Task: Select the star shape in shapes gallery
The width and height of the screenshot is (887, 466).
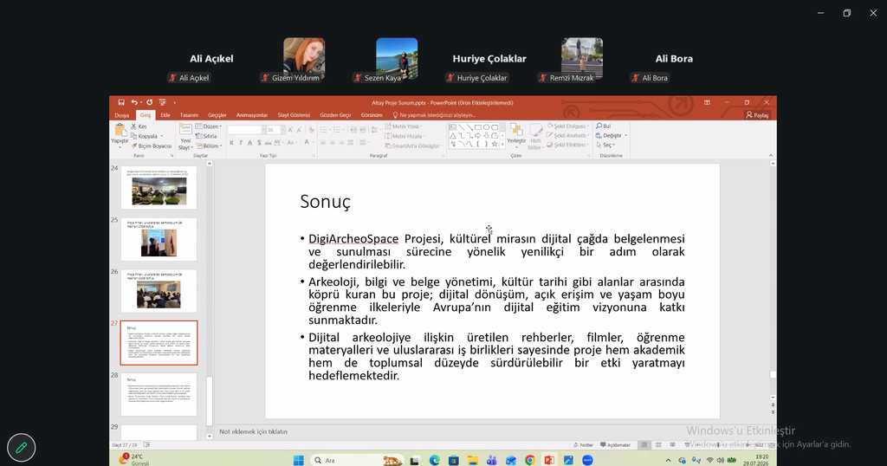Action: [495, 144]
